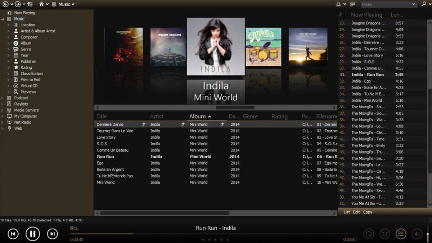Open the search magnifier icon
Image resolution: width=432 pixels, height=243 pixels.
[x=424, y=4]
